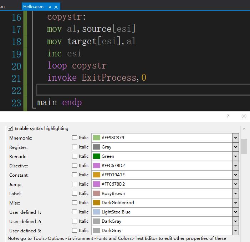This screenshot has width=250, height=242.
Task: Click the LightSteelBlue color swatch
Action: click(x=96, y=212)
